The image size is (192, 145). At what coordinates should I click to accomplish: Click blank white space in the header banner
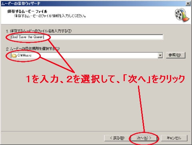click(127, 15)
